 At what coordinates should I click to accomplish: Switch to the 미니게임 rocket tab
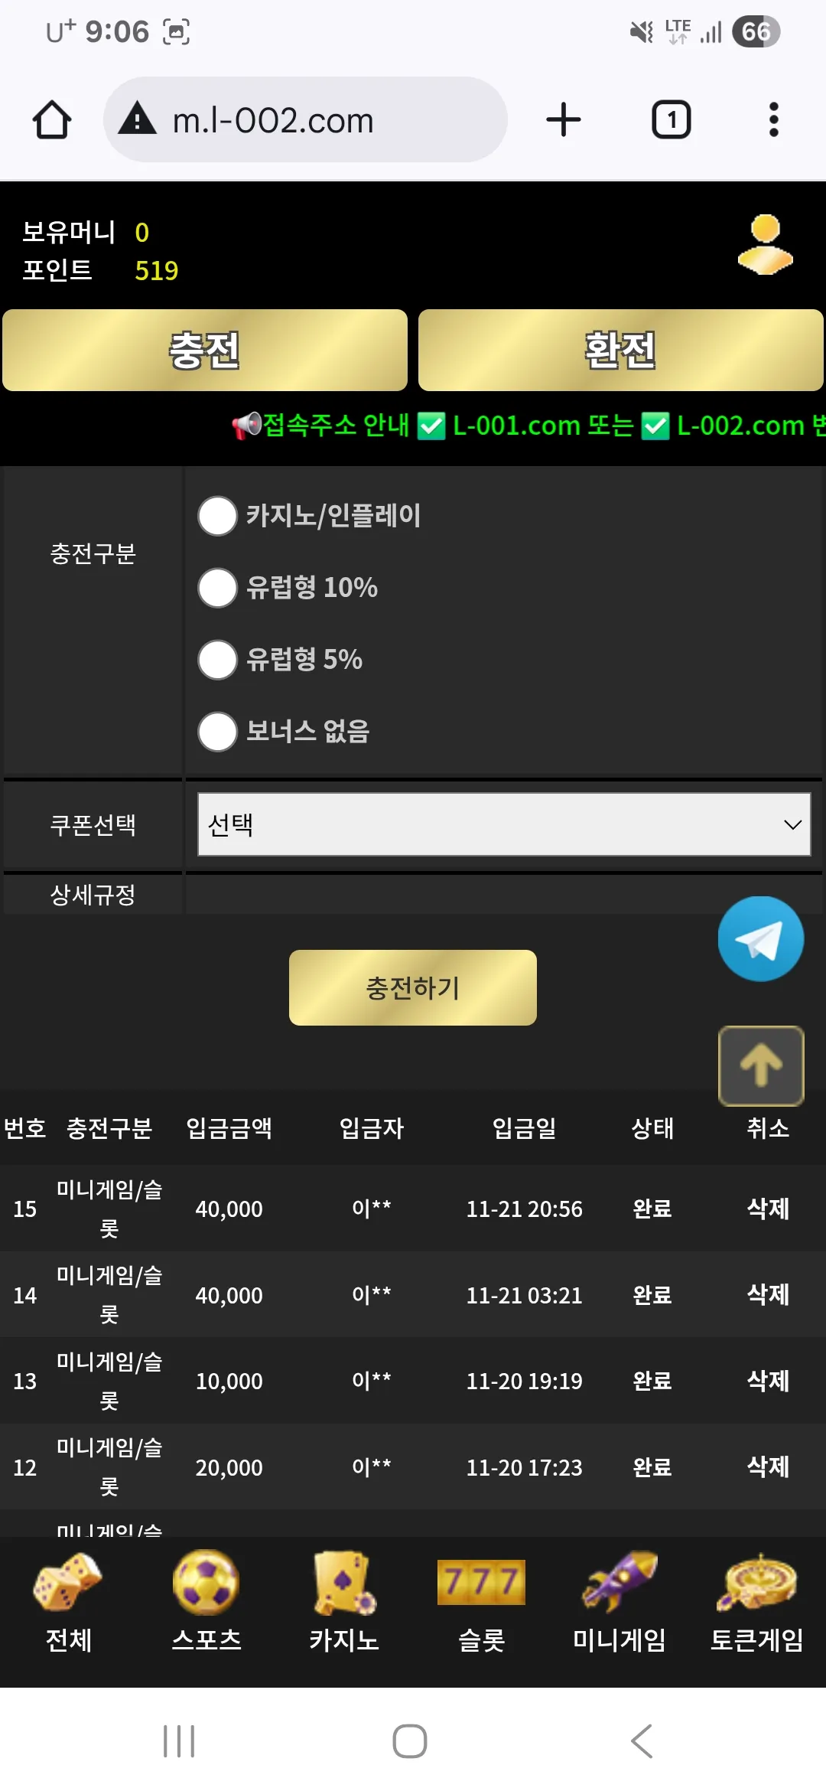tap(619, 1603)
